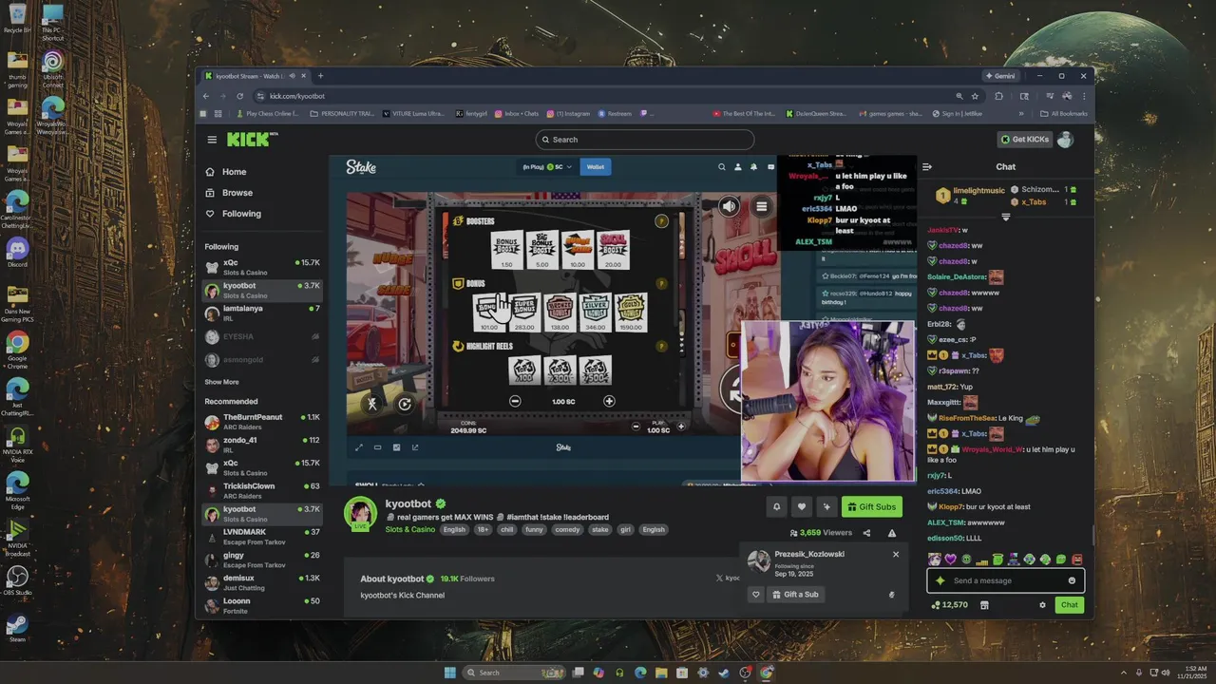Click the notification bell button

[x=776, y=506]
